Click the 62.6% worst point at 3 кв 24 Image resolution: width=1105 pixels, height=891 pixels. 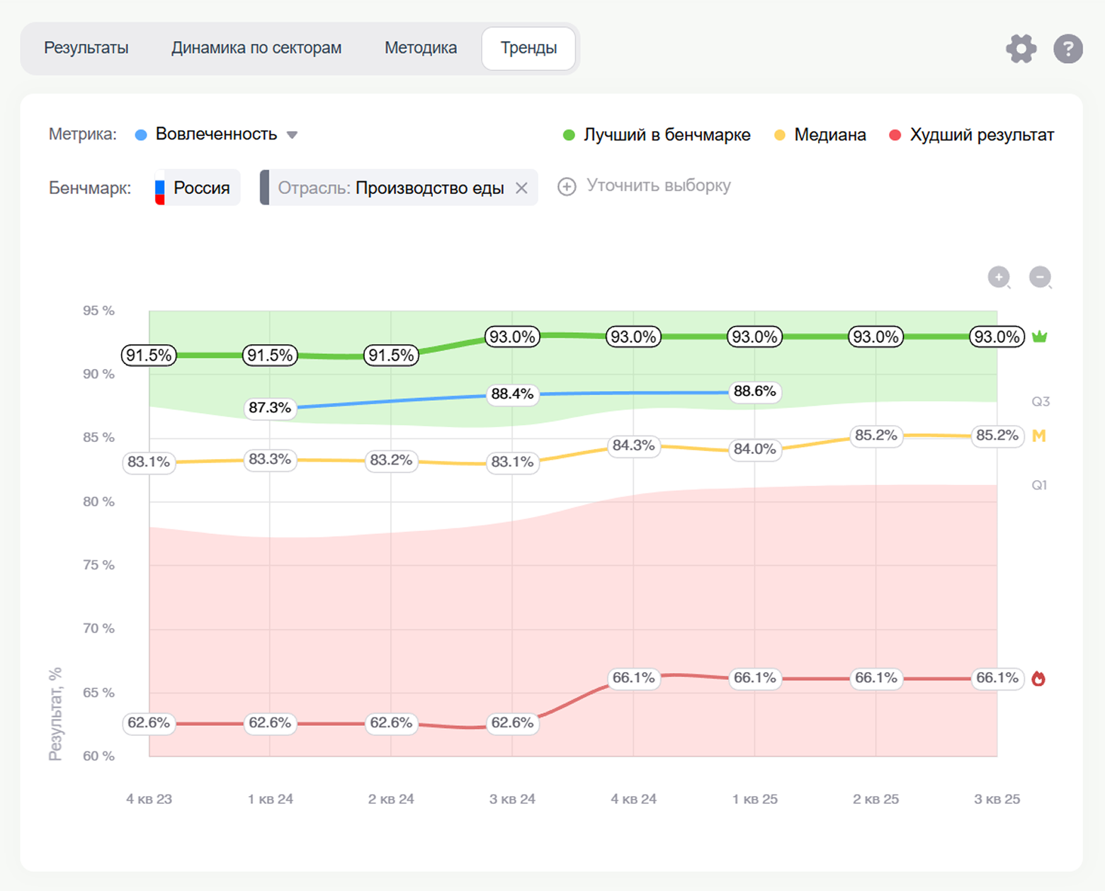point(512,723)
